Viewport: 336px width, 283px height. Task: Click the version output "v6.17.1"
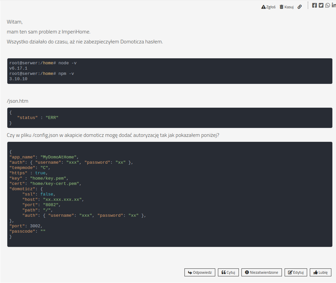pos(18,68)
